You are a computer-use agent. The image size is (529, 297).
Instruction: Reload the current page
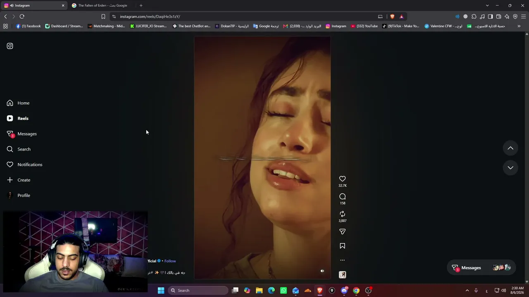click(x=22, y=16)
